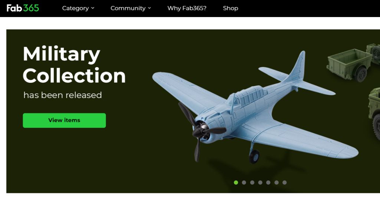Click the Military Collection headline
This screenshot has height=197, width=380.
point(74,65)
